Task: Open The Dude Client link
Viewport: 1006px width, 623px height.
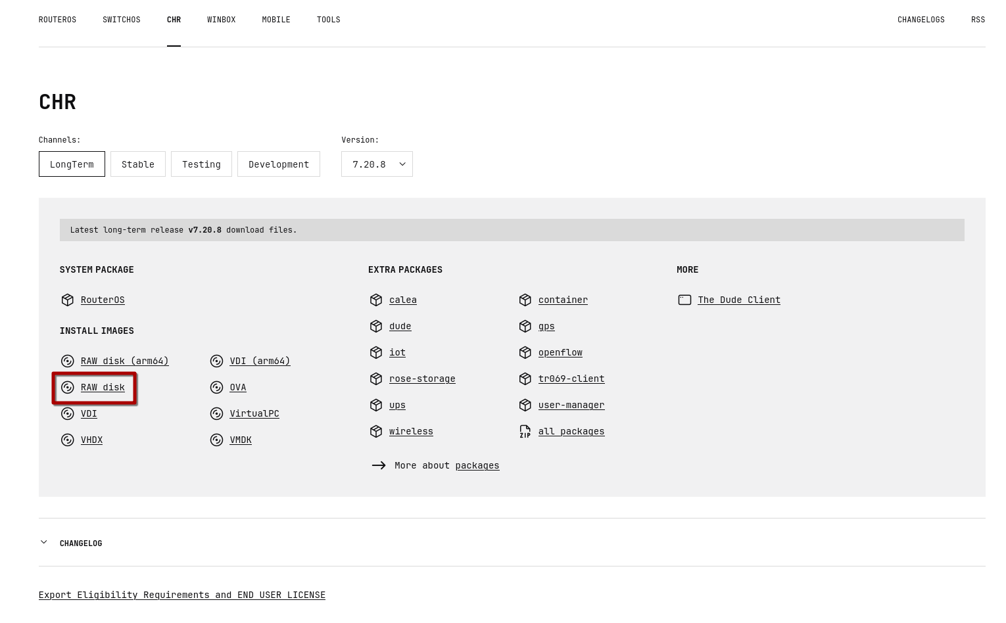Action: click(x=739, y=300)
